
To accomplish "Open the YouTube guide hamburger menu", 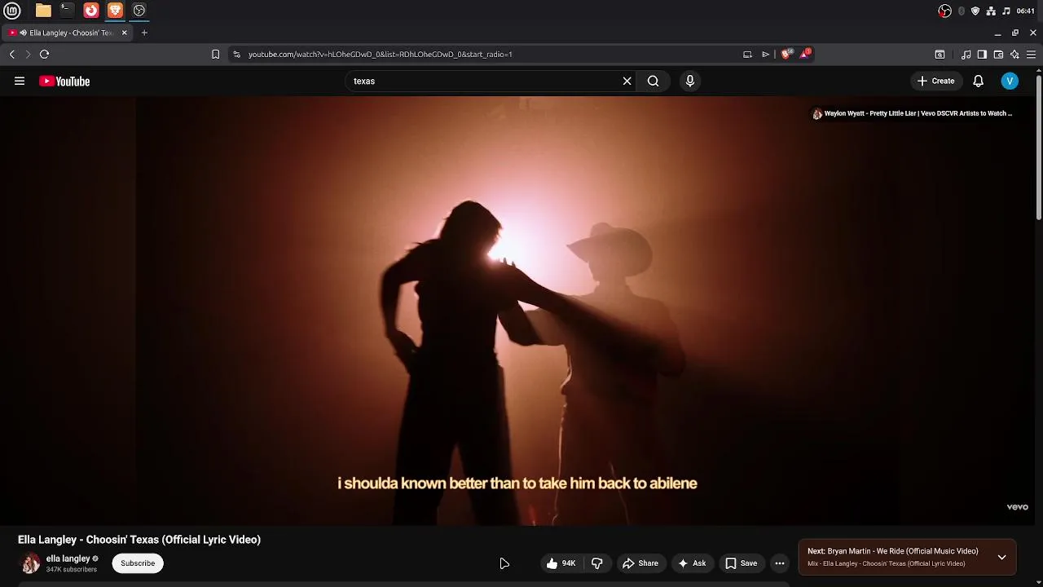I will pyautogui.click(x=20, y=81).
